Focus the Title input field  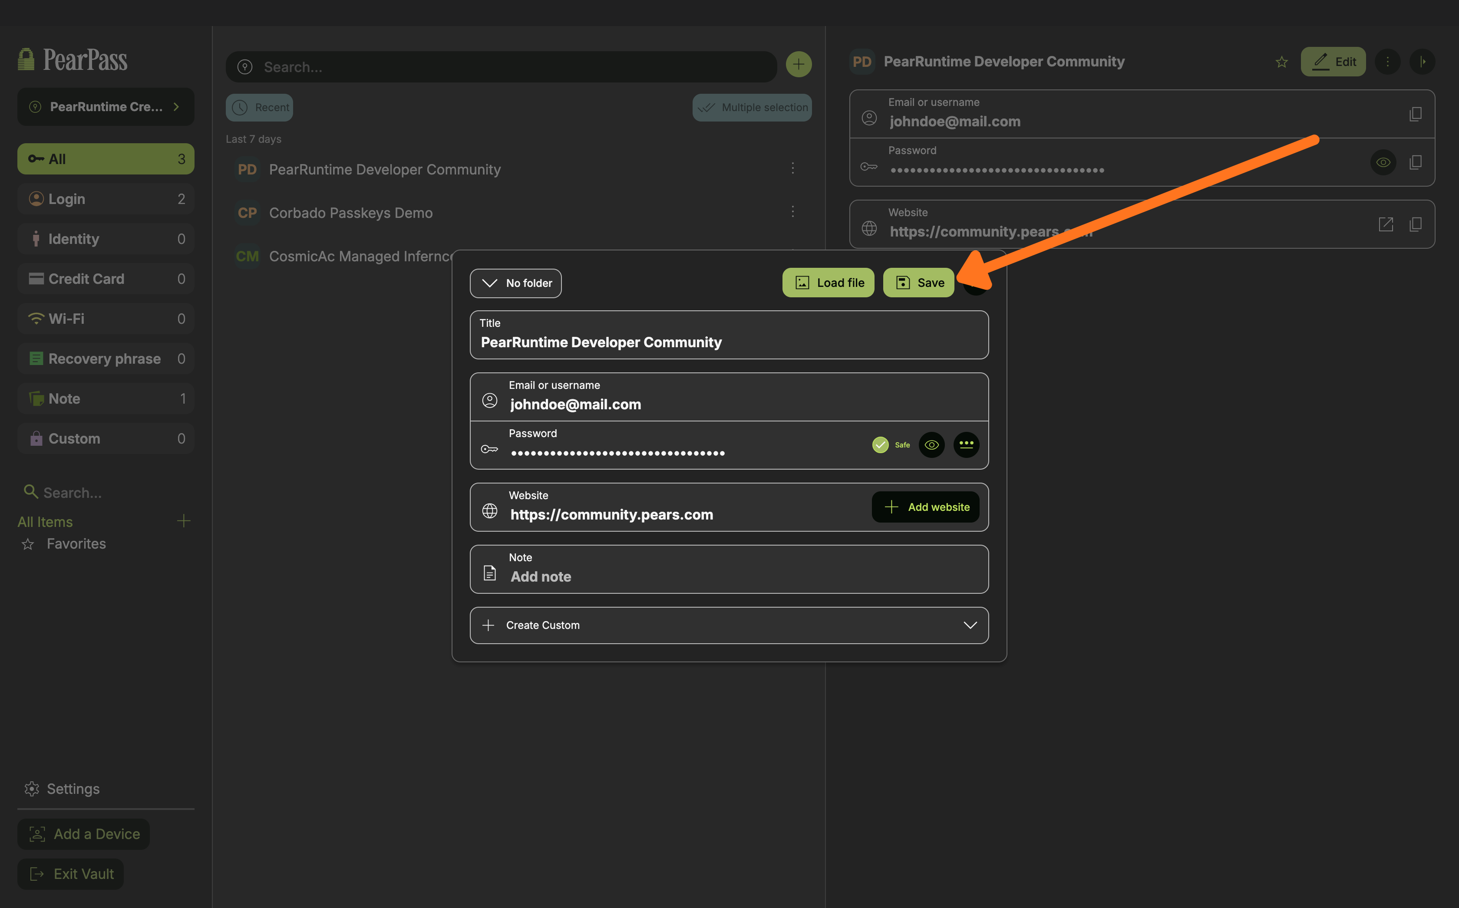point(729,342)
